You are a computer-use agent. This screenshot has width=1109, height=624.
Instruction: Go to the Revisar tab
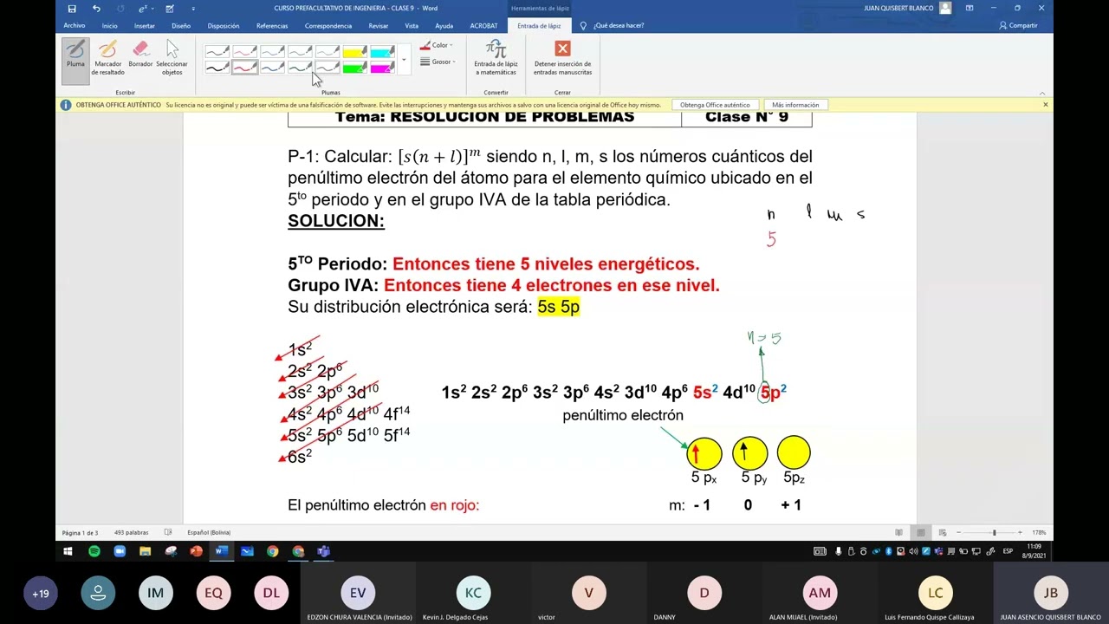tap(378, 26)
